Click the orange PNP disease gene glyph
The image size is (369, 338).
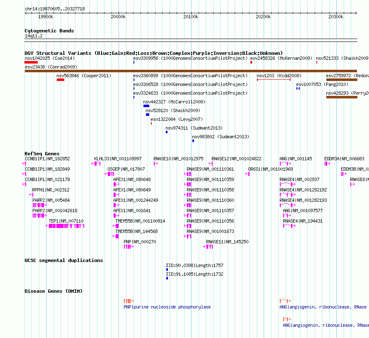pos(129,301)
